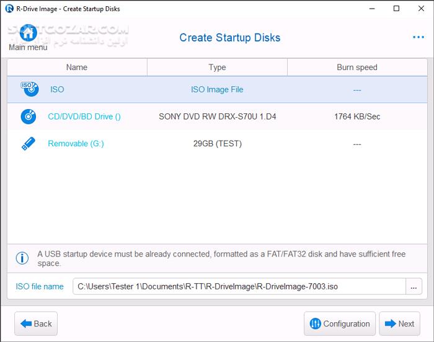434x342 pixels.
Task: Go to Main menu home icon
Action: click(29, 33)
